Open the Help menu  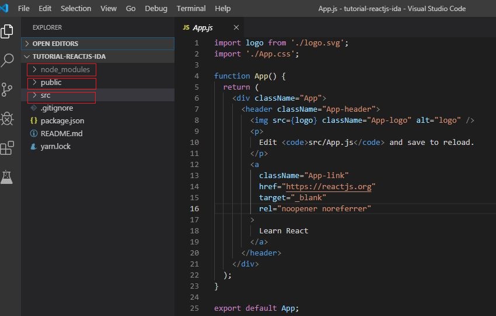click(223, 9)
